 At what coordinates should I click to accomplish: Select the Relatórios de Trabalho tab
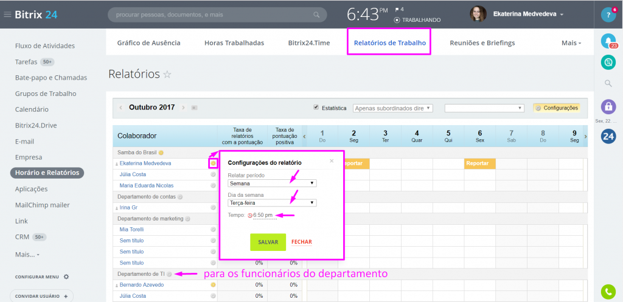tap(390, 43)
